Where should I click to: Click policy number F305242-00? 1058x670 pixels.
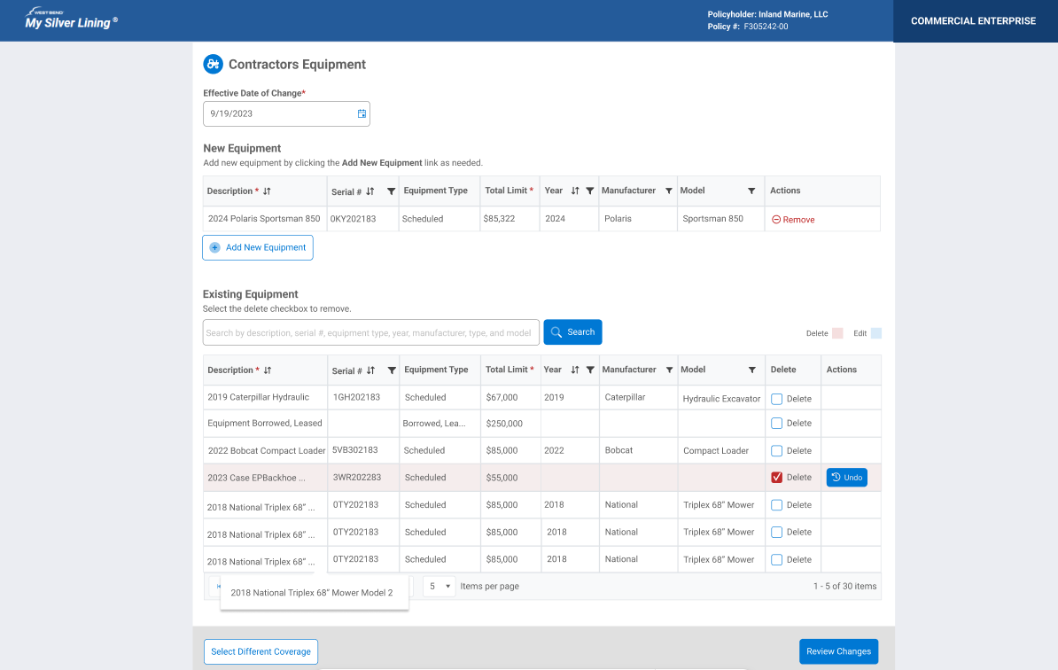766,27
